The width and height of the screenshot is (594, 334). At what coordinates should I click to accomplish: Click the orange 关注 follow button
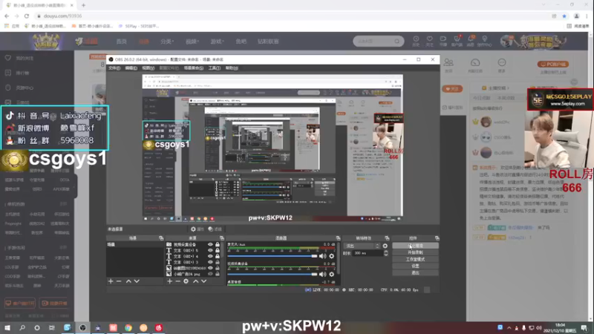[452, 89]
